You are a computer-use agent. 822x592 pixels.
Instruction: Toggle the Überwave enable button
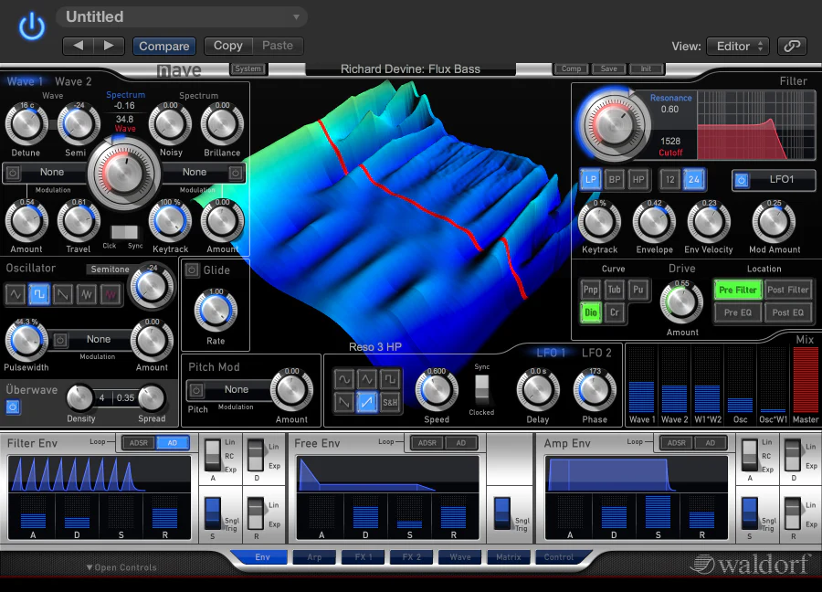pos(13,407)
